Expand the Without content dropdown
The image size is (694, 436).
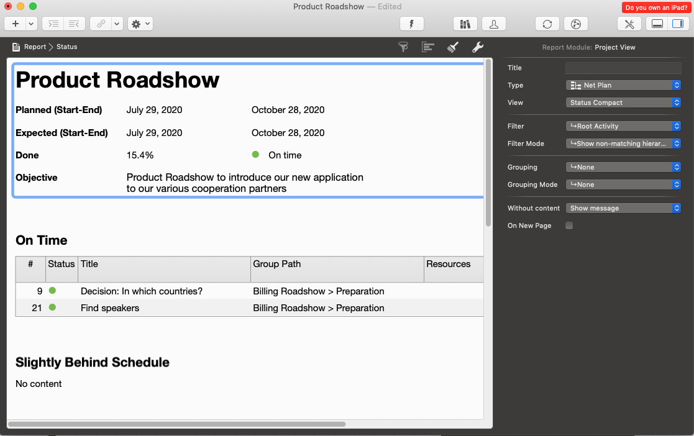(x=623, y=208)
